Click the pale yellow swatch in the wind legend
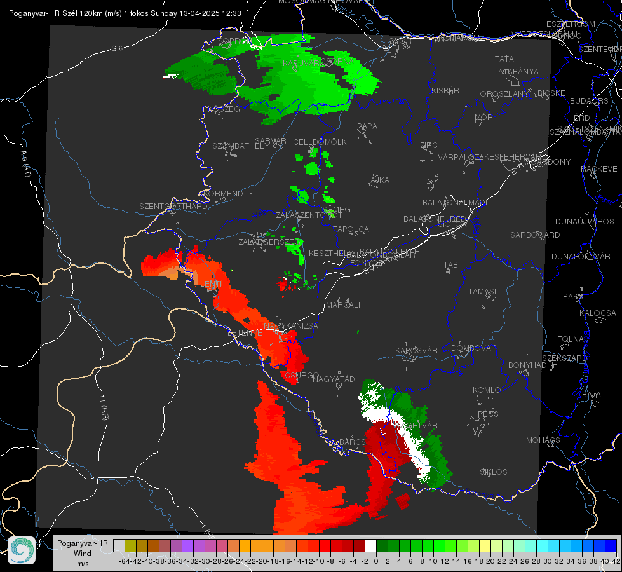 [x=485, y=545]
